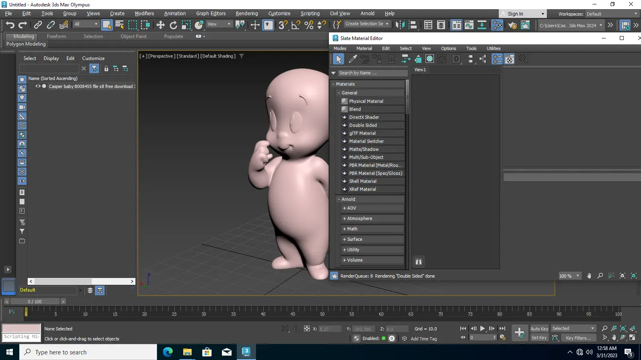641x360 pixels.
Task: Open the Utilities menu in Slate Material Editor
Action: coord(493,48)
